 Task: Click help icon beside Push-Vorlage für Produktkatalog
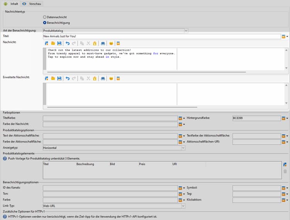tap(5, 159)
